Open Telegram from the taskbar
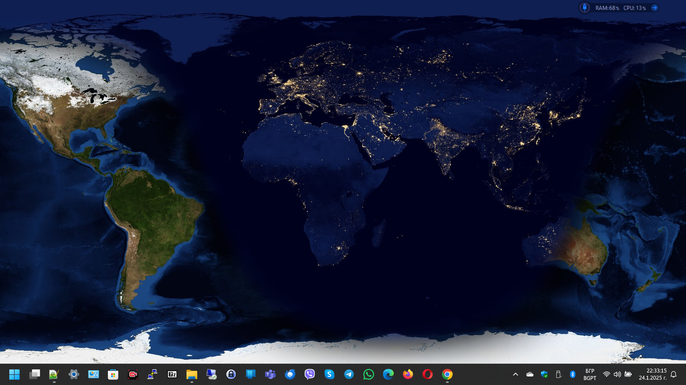This screenshot has height=385, width=686. [349, 374]
